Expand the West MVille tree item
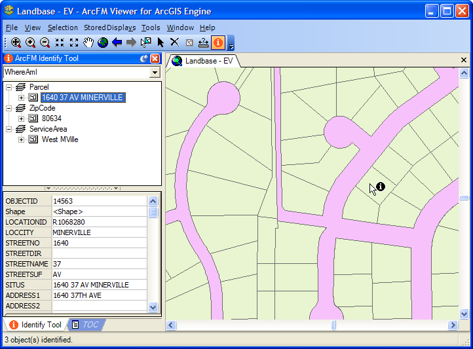This screenshot has height=349, width=473. click(x=21, y=139)
